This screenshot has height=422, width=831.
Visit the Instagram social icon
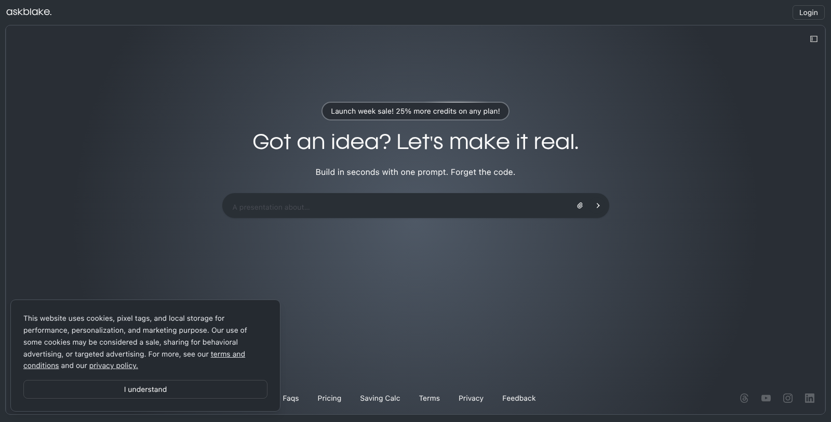coord(788,398)
